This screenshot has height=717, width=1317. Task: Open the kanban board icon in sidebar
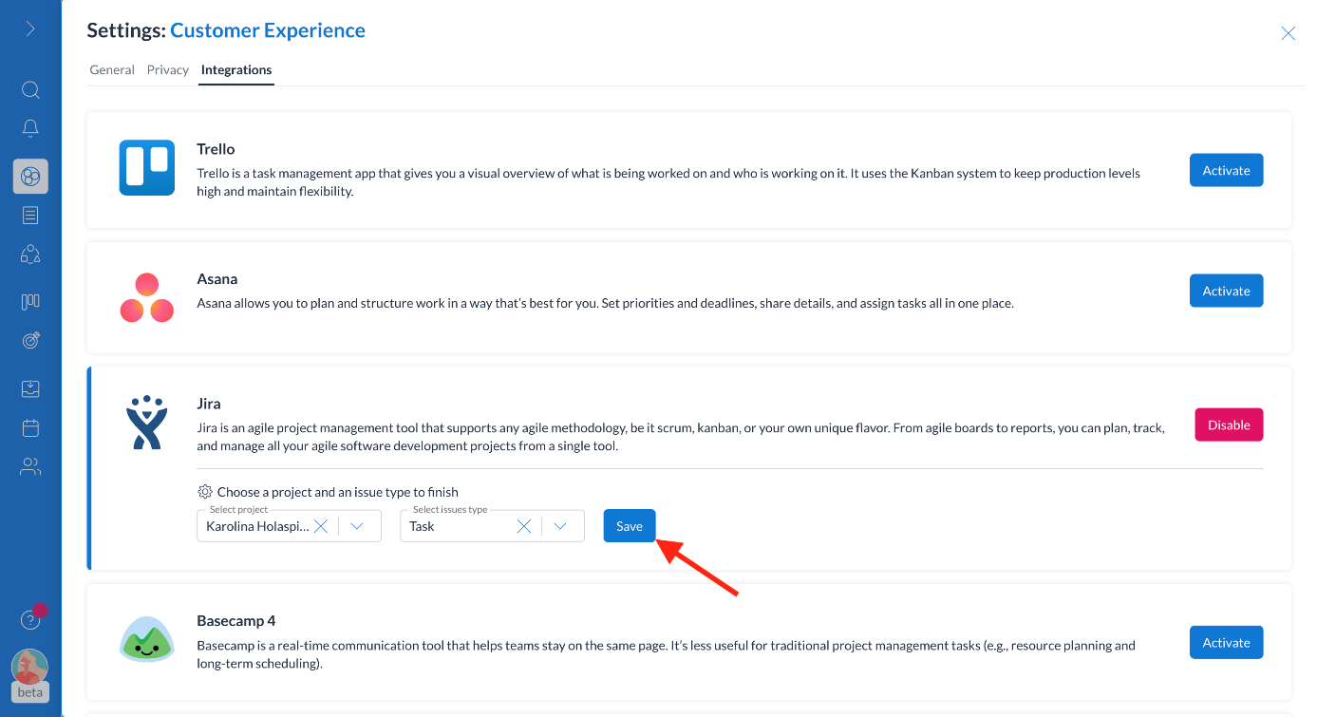30,302
